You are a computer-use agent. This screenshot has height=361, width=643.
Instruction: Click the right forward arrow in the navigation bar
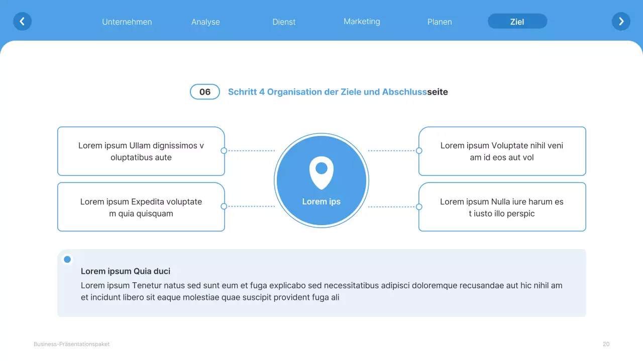(621, 21)
